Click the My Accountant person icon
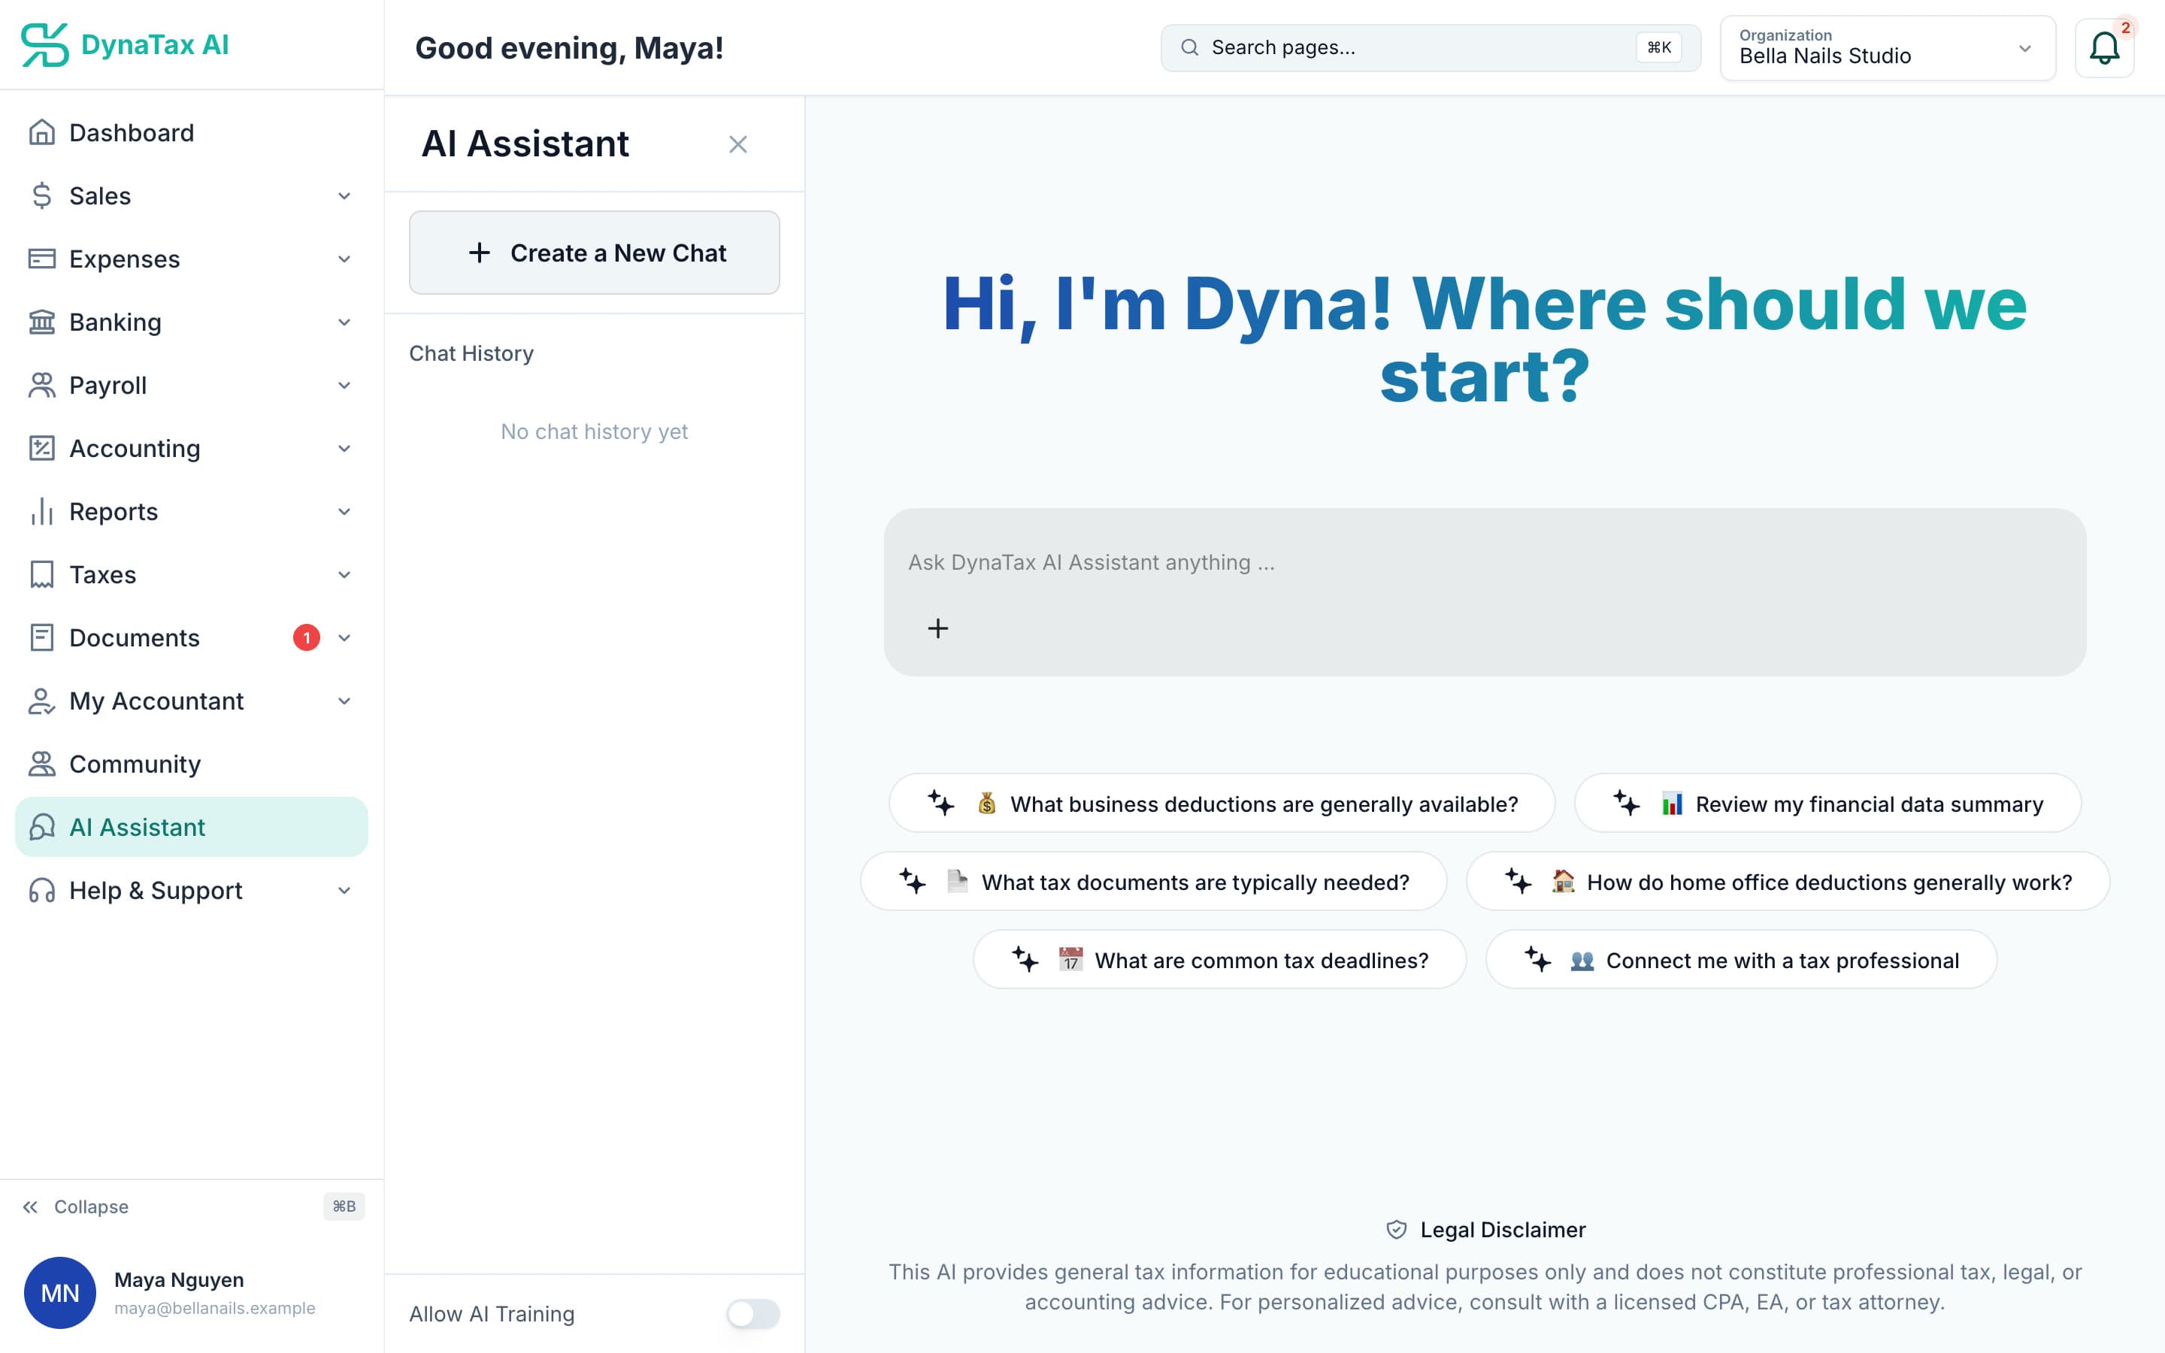Image resolution: width=2165 pixels, height=1353 pixels. coord(41,701)
